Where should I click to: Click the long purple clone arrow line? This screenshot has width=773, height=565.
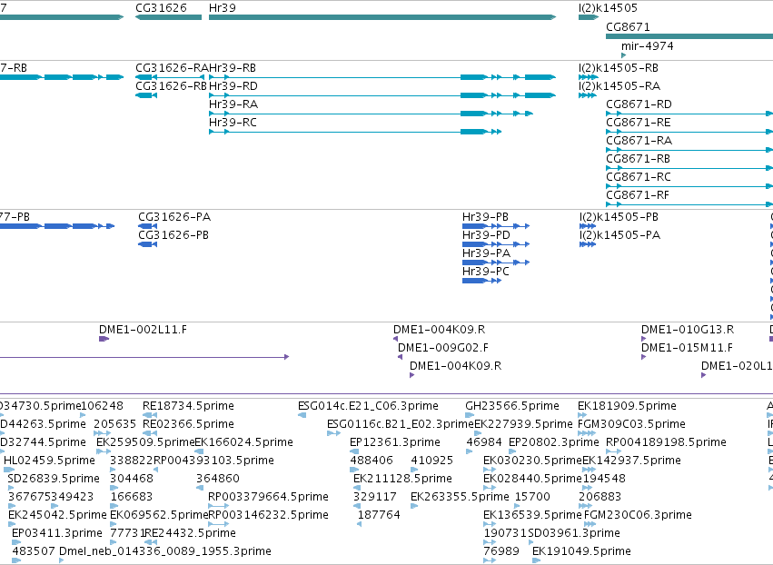144,357
